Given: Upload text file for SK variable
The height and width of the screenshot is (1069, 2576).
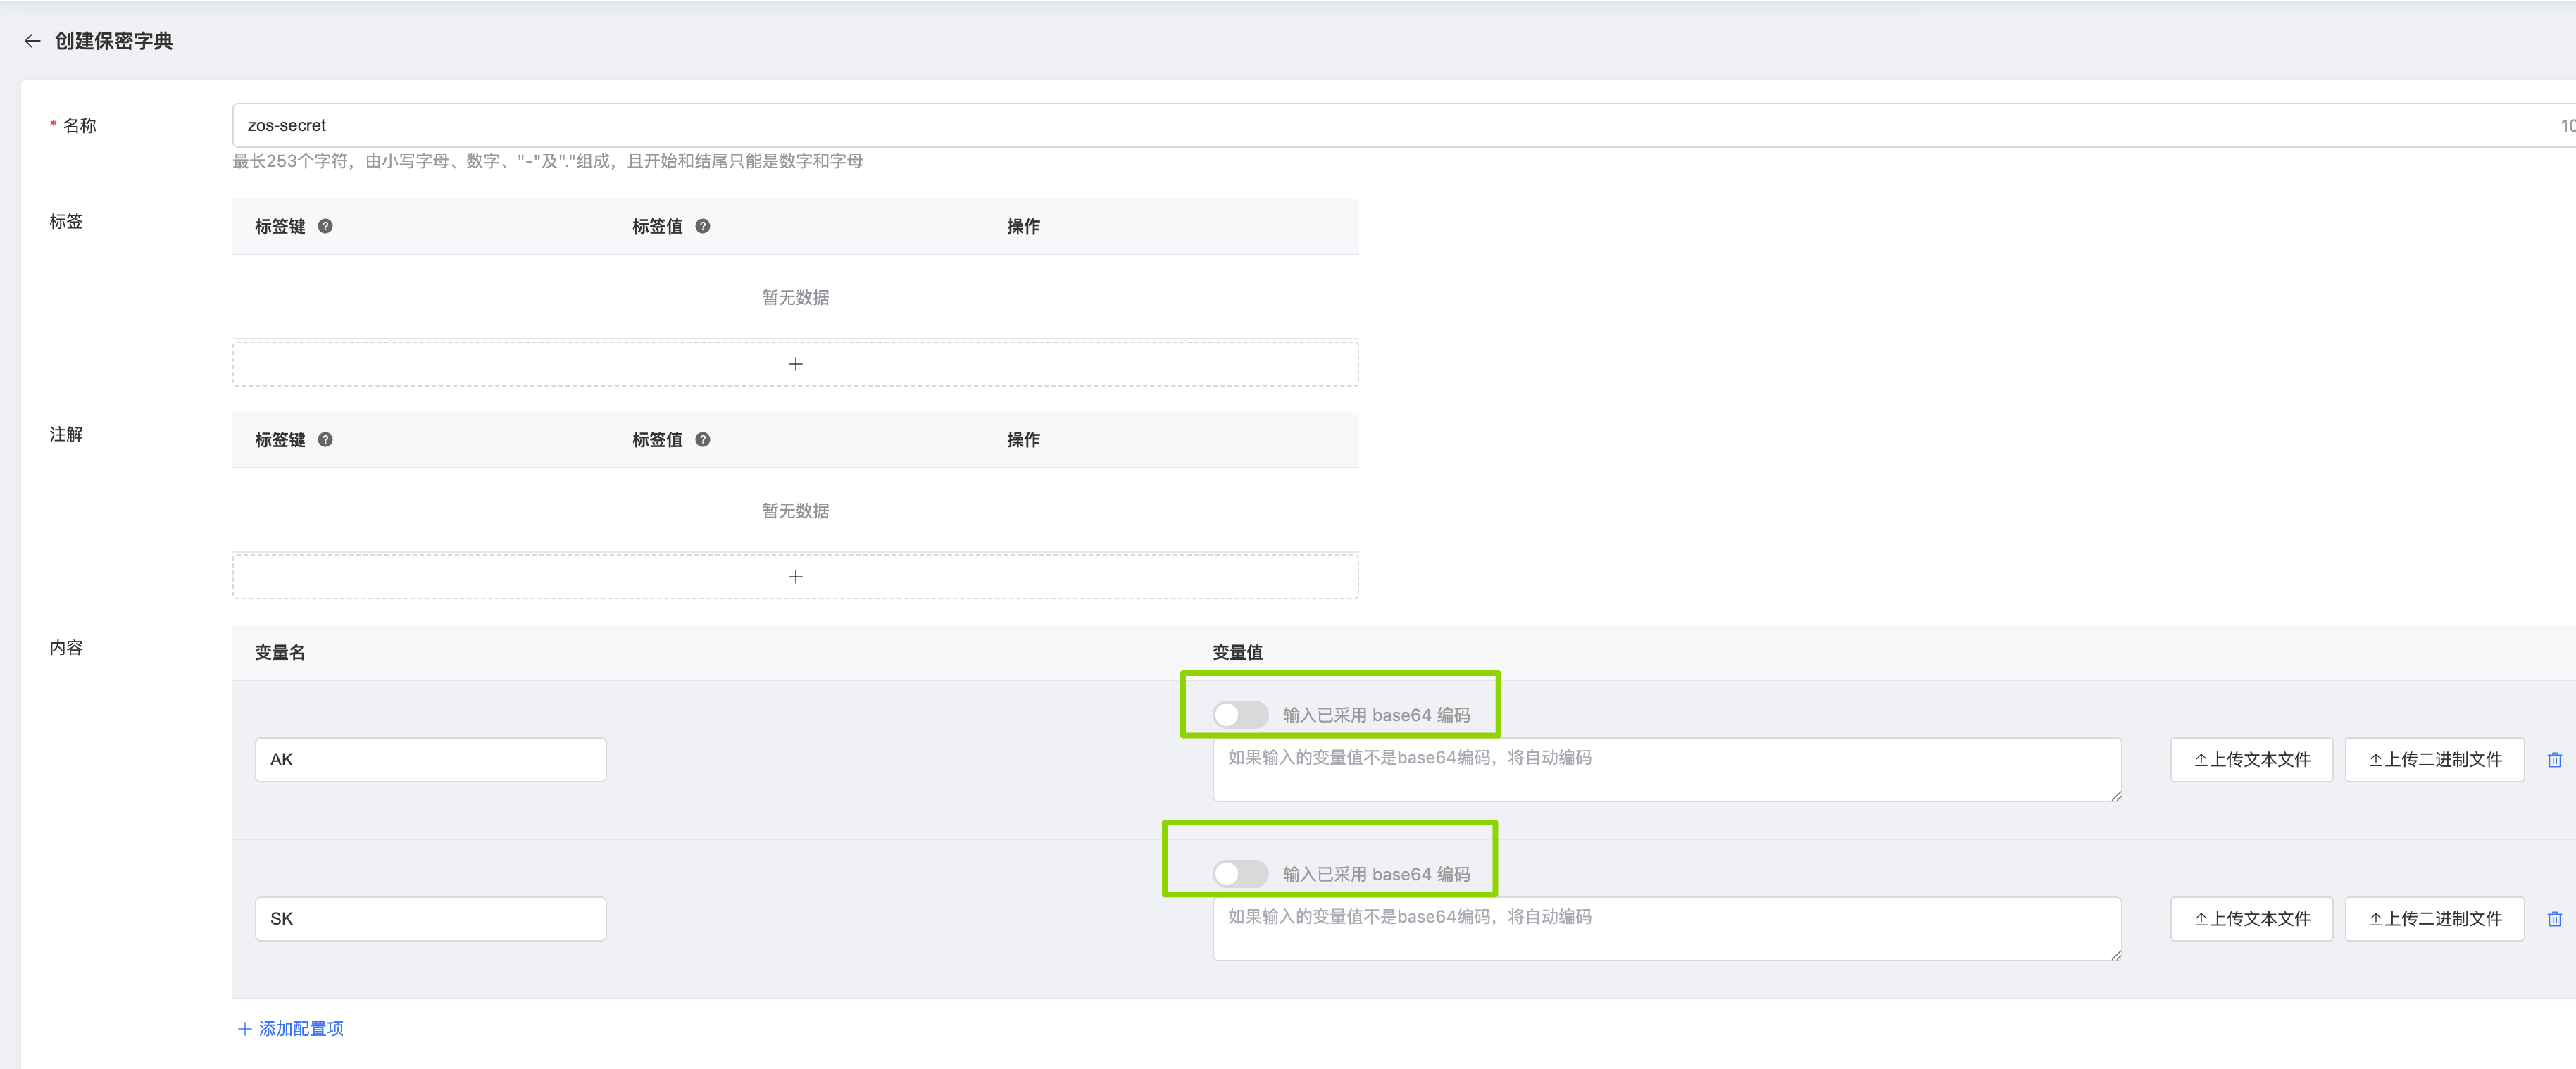Looking at the screenshot, I should tap(2251, 919).
